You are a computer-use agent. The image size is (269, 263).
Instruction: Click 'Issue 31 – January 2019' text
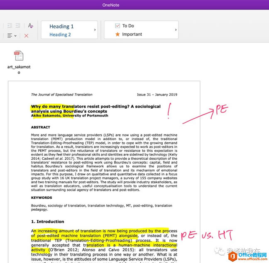[157, 95]
